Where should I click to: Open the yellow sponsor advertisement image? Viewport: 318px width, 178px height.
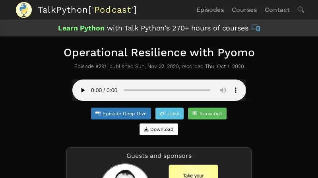193,172
